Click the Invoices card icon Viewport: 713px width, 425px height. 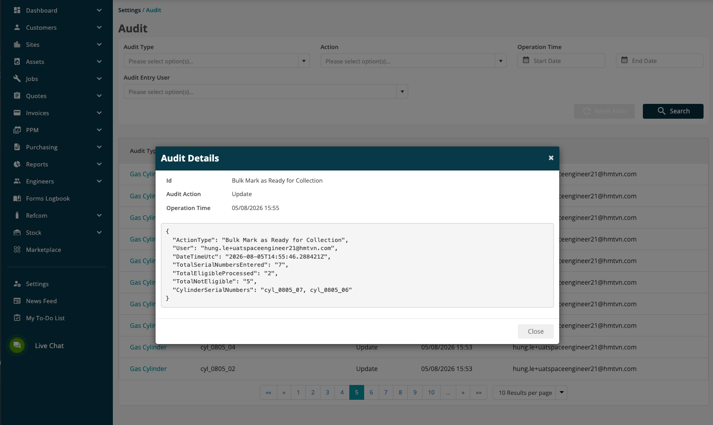tap(17, 112)
